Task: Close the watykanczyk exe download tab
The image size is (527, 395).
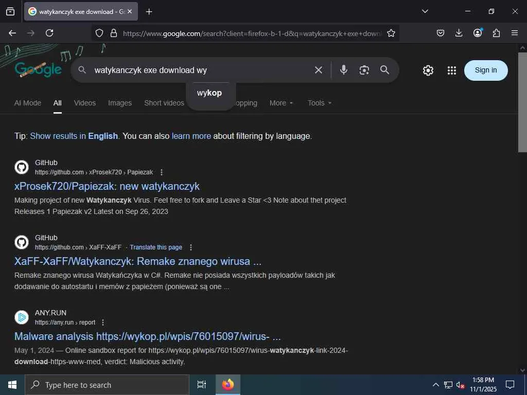Action: coord(130,11)
